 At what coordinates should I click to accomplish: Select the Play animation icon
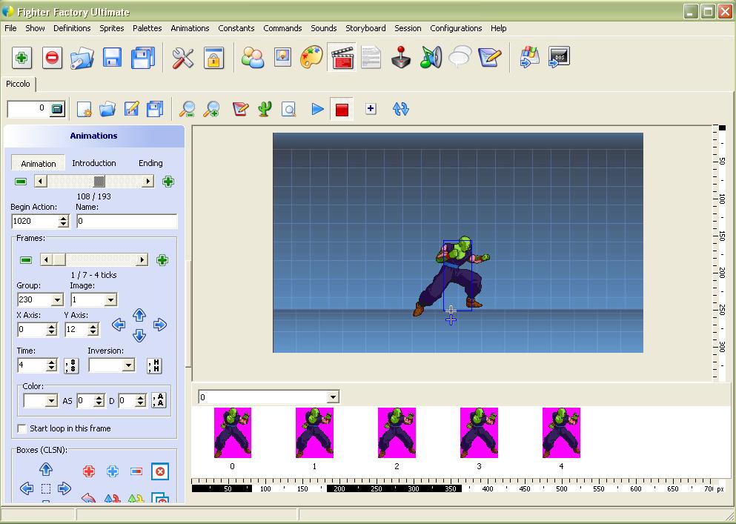point(317,109)
